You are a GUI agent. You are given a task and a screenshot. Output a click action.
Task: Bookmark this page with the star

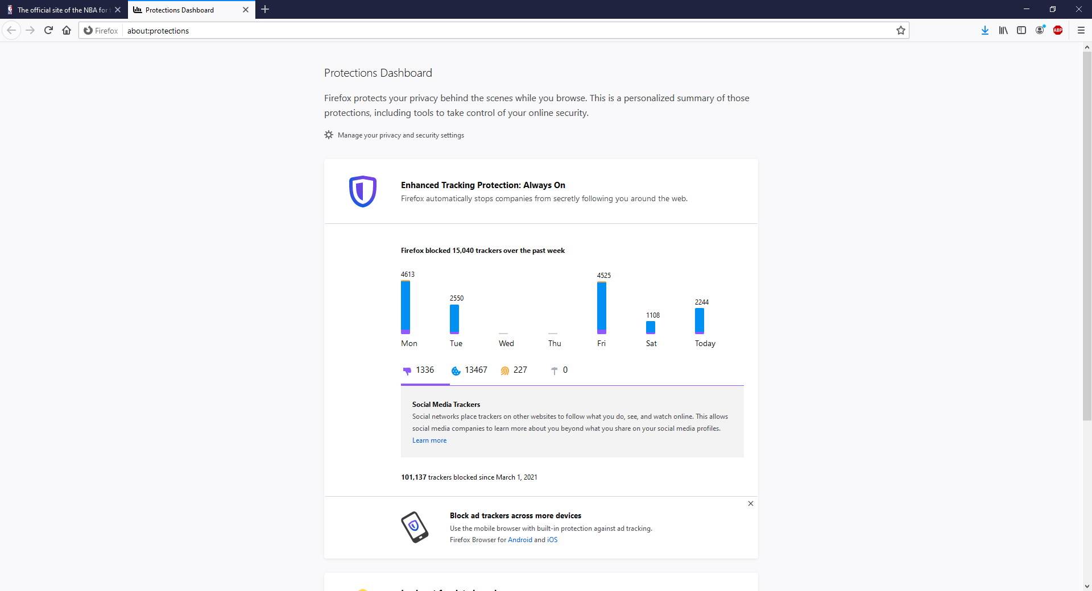click(901, 31)
